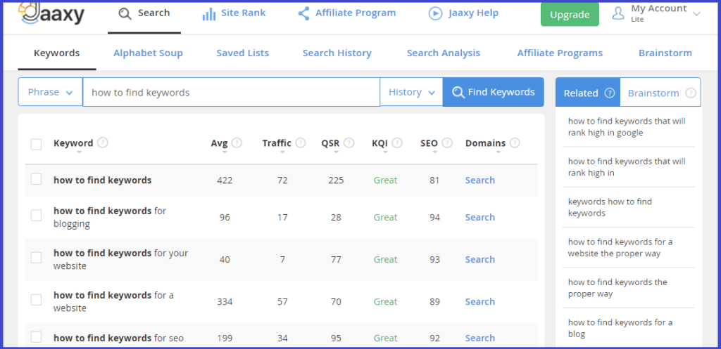Click the green Upgrade button
Viewport: 721px width, 349px height.
coord(570,14)
